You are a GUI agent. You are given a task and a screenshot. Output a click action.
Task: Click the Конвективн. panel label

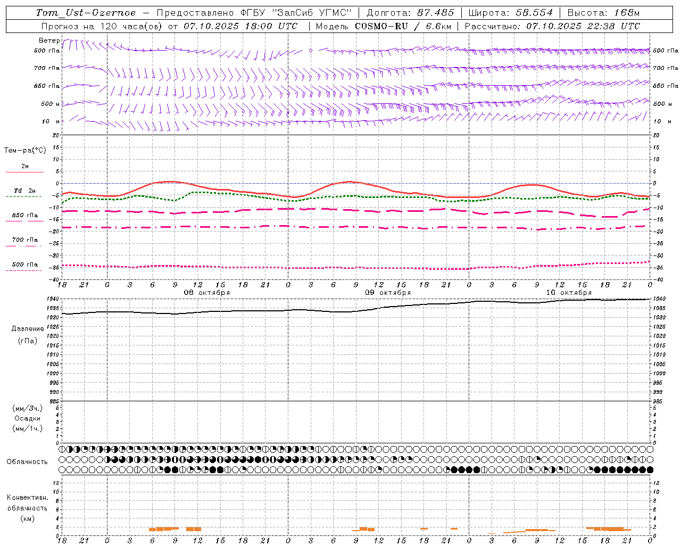[x=28, y=498]
